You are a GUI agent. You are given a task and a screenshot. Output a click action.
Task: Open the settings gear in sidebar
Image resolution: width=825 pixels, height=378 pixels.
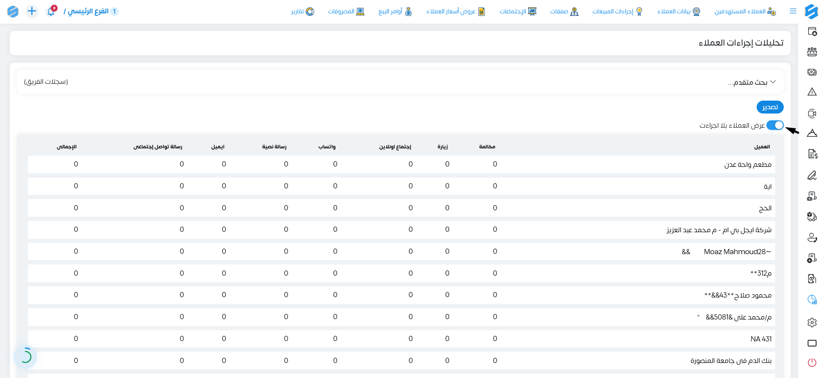point(812,323)
